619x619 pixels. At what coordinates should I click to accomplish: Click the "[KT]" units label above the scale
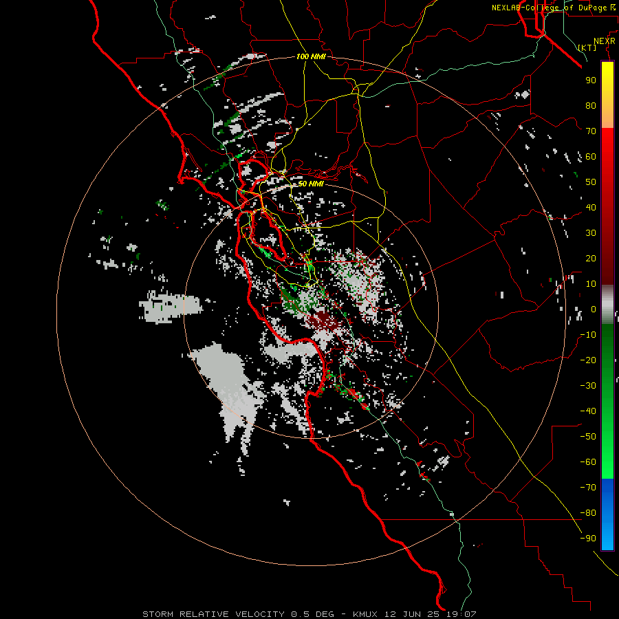pos(587,47)
